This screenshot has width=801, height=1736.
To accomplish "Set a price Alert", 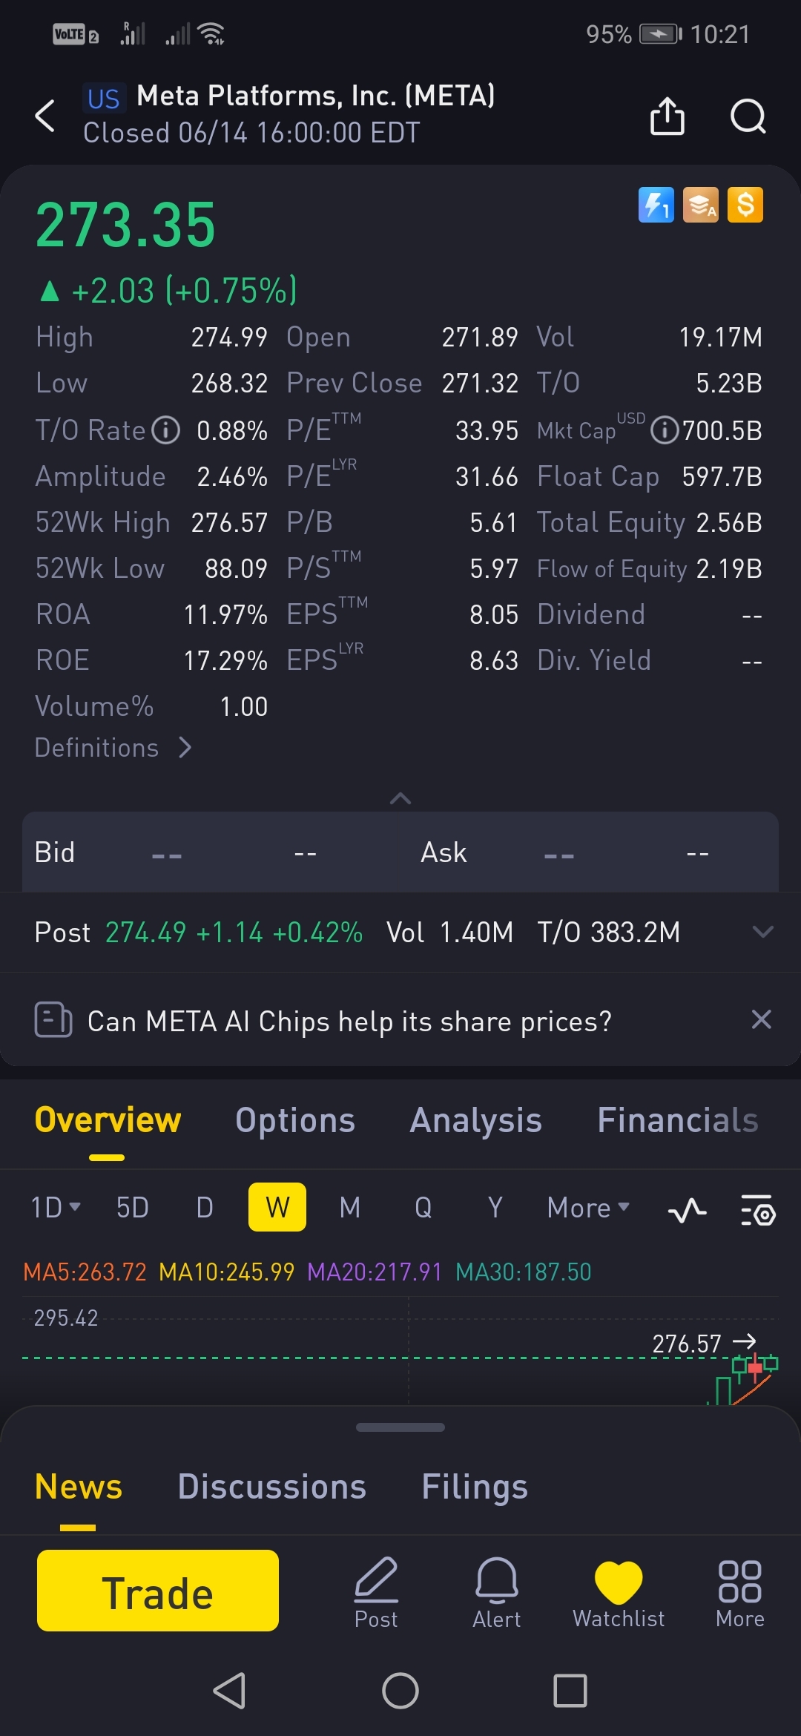I will pos(496,1591).
